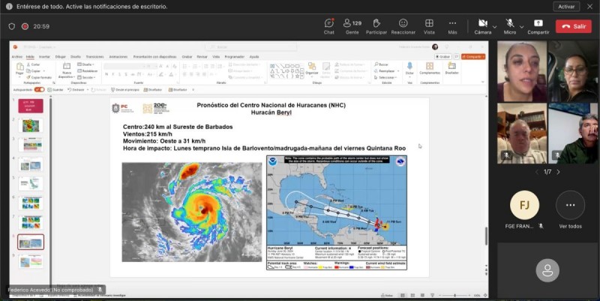The image size is (600, 301).
Task: Raise hand with the Participar button
Action: tap(376, 26)
